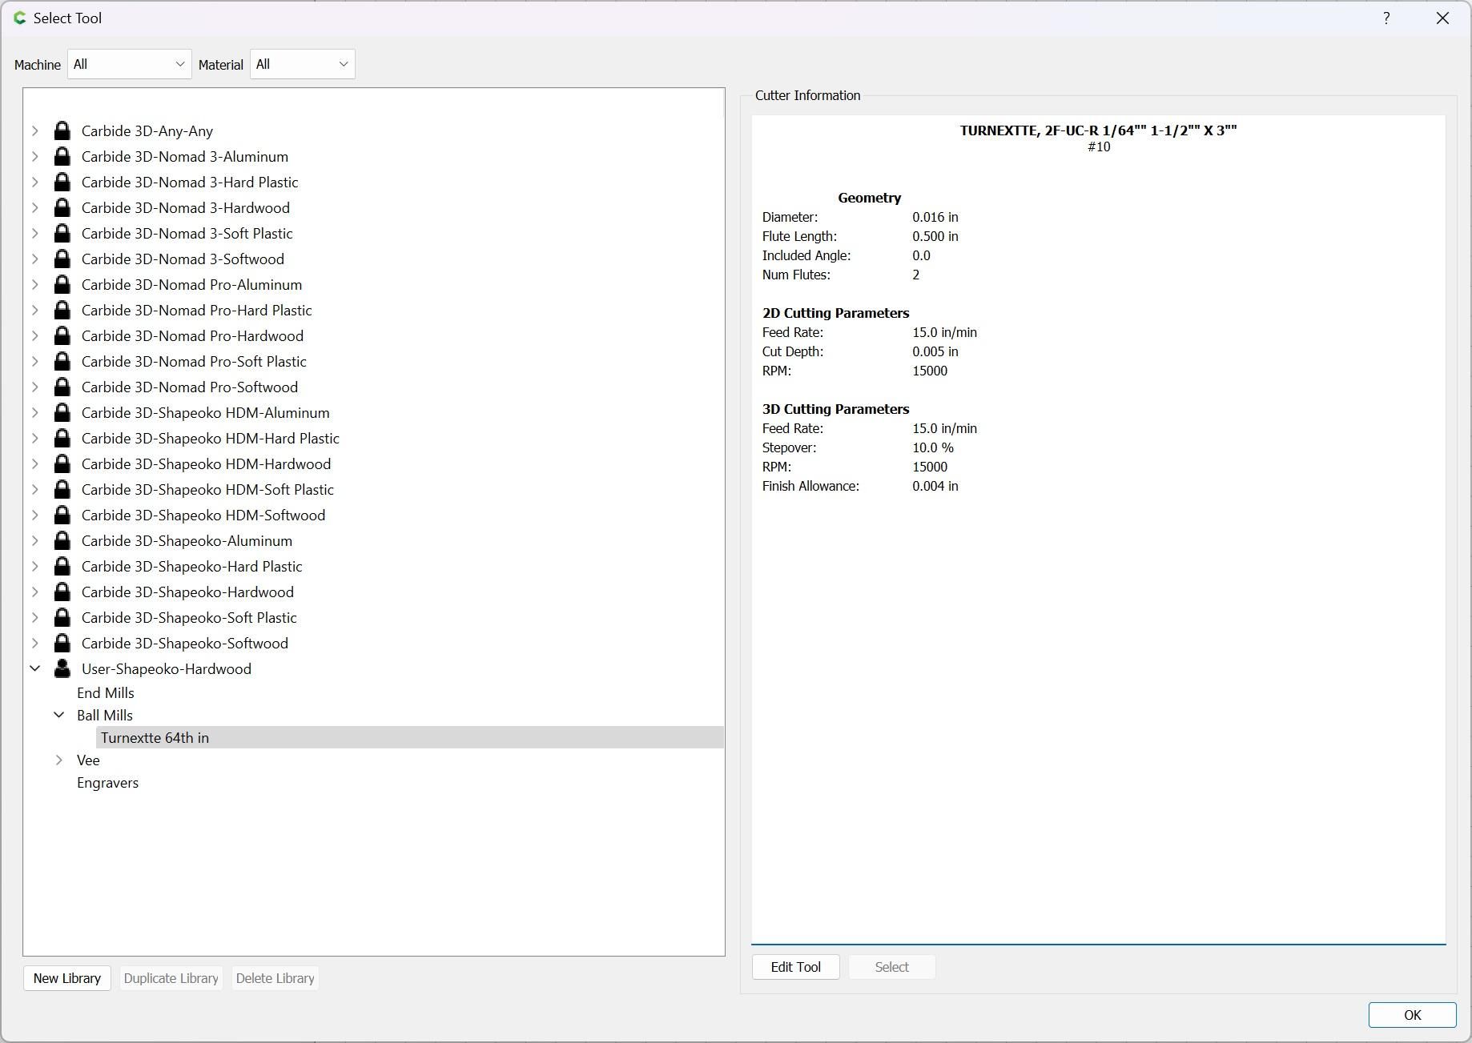The height and width of the screenshot is (1043, 1472).
Task: Select Carbide 3D-Nomad 3-Softwood library row
Action: 183,259
